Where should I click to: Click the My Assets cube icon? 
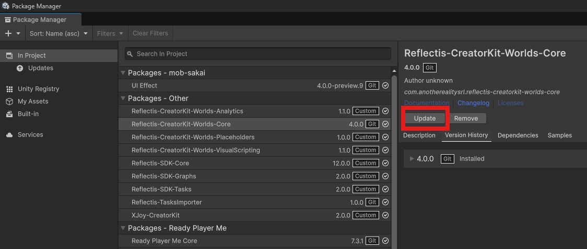(x=9, y=102)
